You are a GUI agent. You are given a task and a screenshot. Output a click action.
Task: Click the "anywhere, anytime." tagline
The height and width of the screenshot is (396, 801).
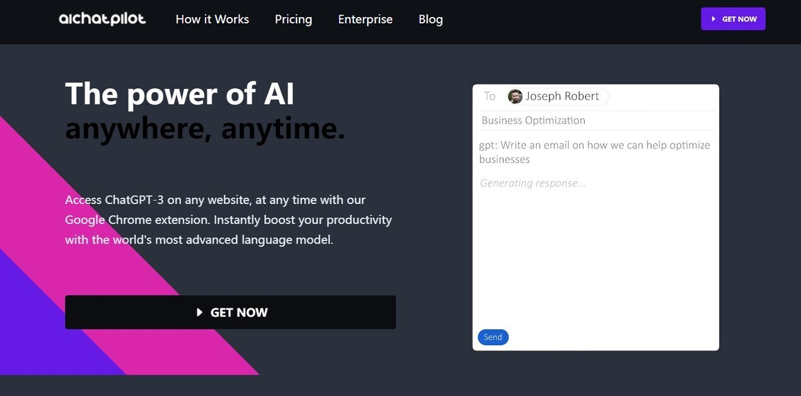tap(205, 128)
